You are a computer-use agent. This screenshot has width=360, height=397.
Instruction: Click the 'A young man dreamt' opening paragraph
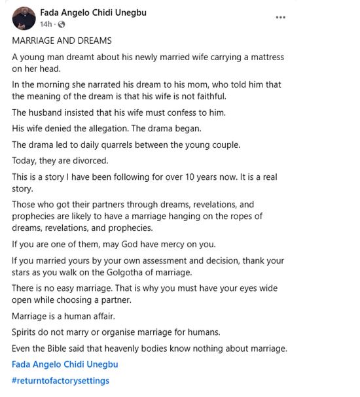point(148,63)
